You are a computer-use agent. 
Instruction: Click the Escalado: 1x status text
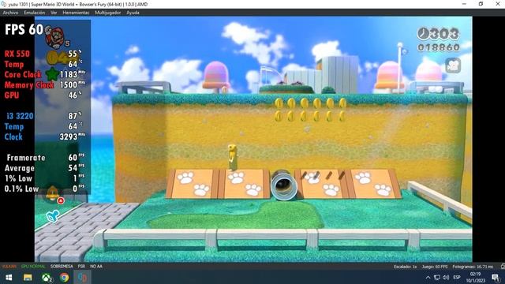pos(405,267)
